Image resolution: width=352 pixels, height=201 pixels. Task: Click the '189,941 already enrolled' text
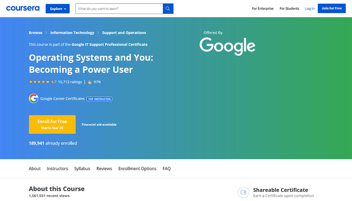coord(53,143)
